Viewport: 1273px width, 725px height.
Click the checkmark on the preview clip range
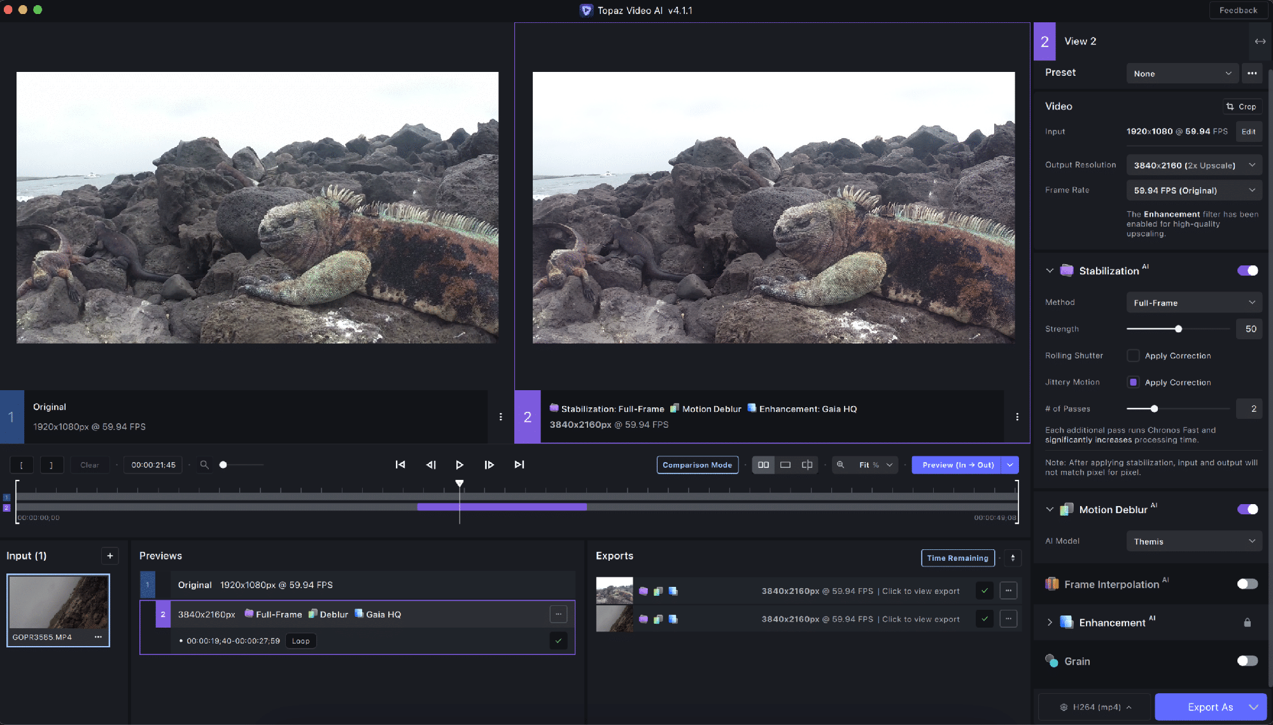tap(558, 641)
